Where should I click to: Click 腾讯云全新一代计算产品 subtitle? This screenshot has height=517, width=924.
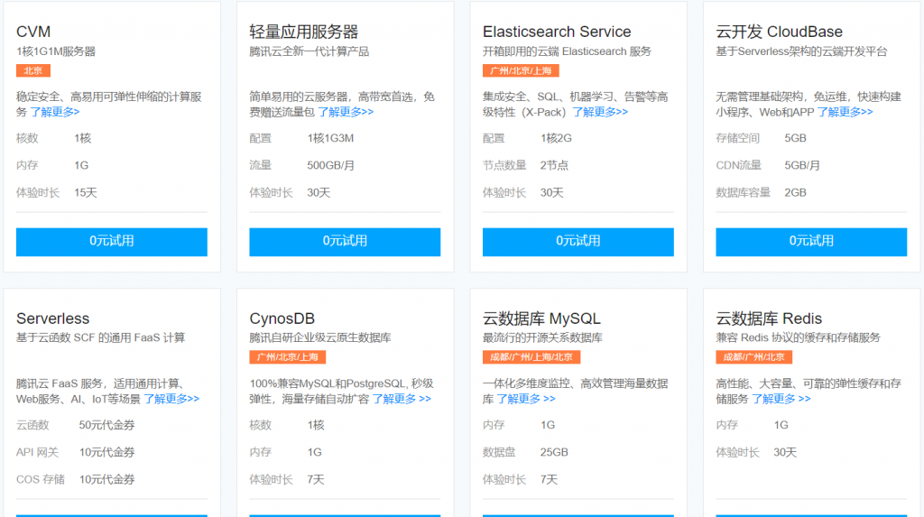click(310, 51)
